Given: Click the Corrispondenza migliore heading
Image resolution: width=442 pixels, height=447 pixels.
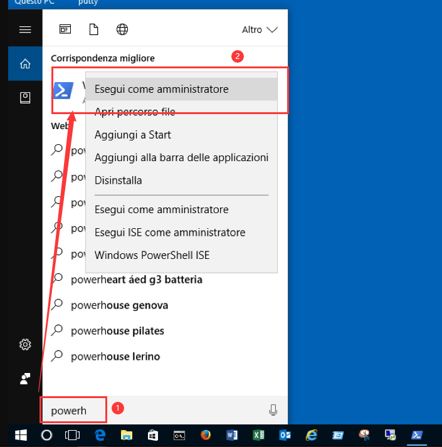Looking at the screenshot, I should pos(103,58).
